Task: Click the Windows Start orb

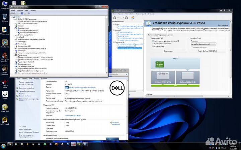Action: [3, 146]
